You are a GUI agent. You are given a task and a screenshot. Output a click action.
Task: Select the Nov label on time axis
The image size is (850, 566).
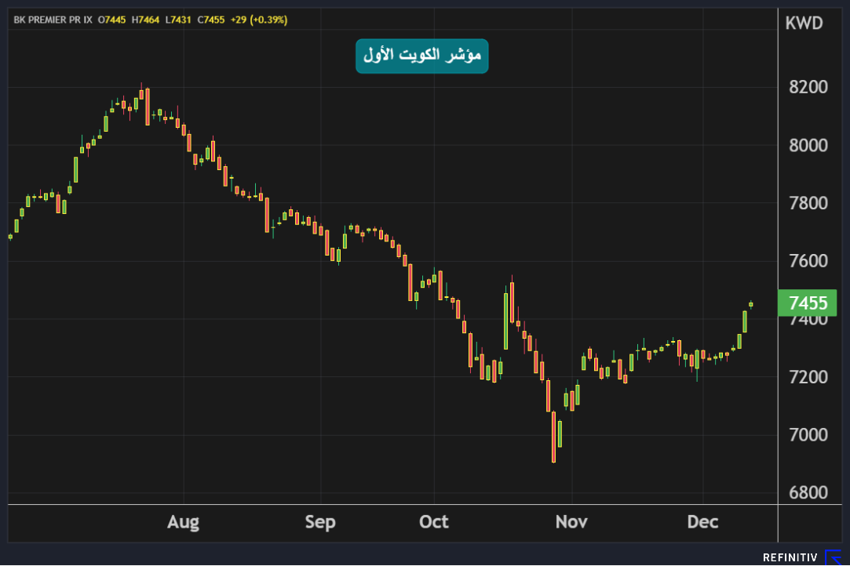571,522
